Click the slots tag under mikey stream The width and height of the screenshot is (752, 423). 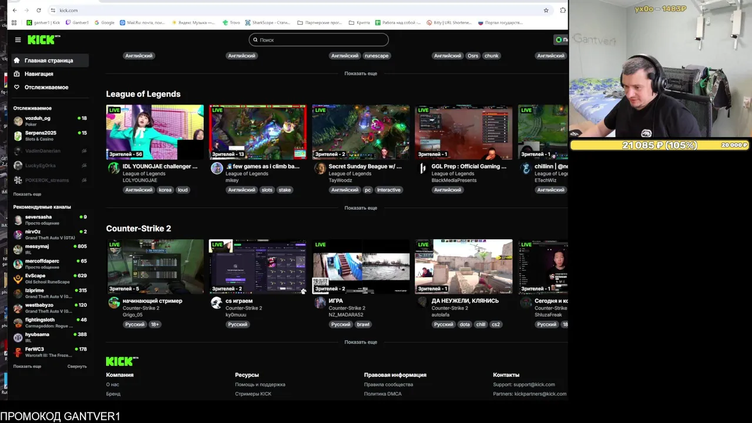click(267, 190)
